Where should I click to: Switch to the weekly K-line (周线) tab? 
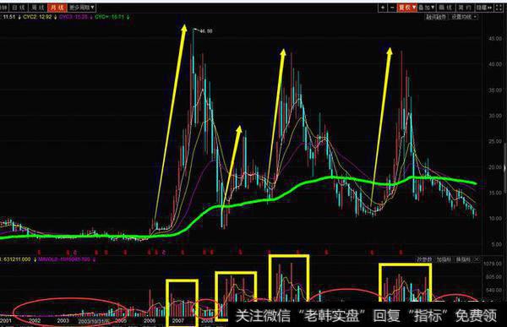pyautogui.click(x=38, y=7)
